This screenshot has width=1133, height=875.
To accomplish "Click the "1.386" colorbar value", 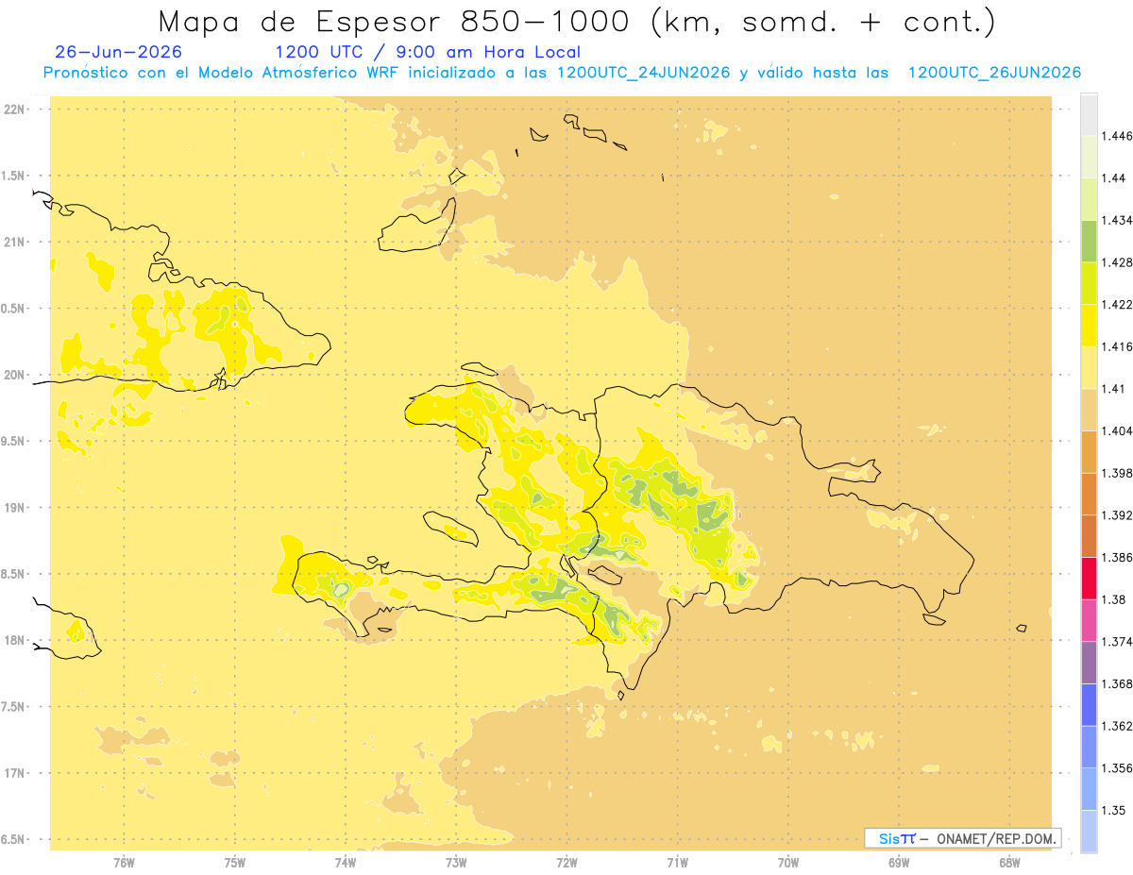I will click(1117, 558).
